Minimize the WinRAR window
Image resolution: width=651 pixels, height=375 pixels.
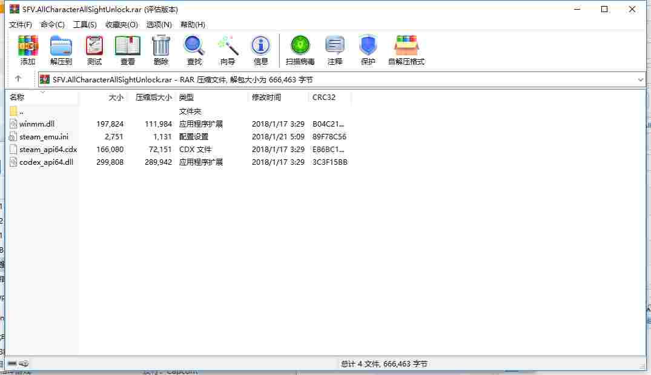[577, 9]
